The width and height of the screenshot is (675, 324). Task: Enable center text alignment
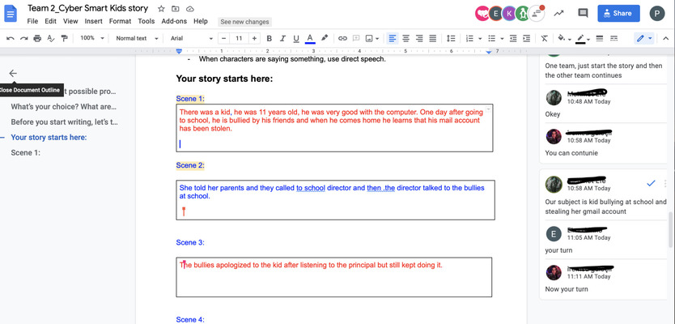click(405, 38)
